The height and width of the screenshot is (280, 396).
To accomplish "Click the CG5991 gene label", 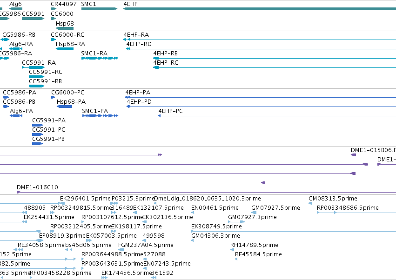I will click(33, 13).
